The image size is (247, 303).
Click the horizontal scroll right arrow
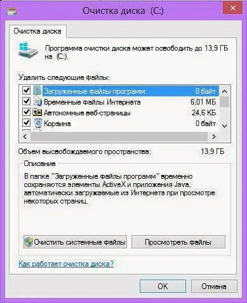[214, 137]
